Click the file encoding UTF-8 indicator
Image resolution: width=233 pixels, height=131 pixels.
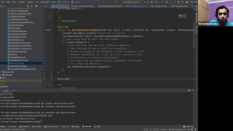(156, 130)
